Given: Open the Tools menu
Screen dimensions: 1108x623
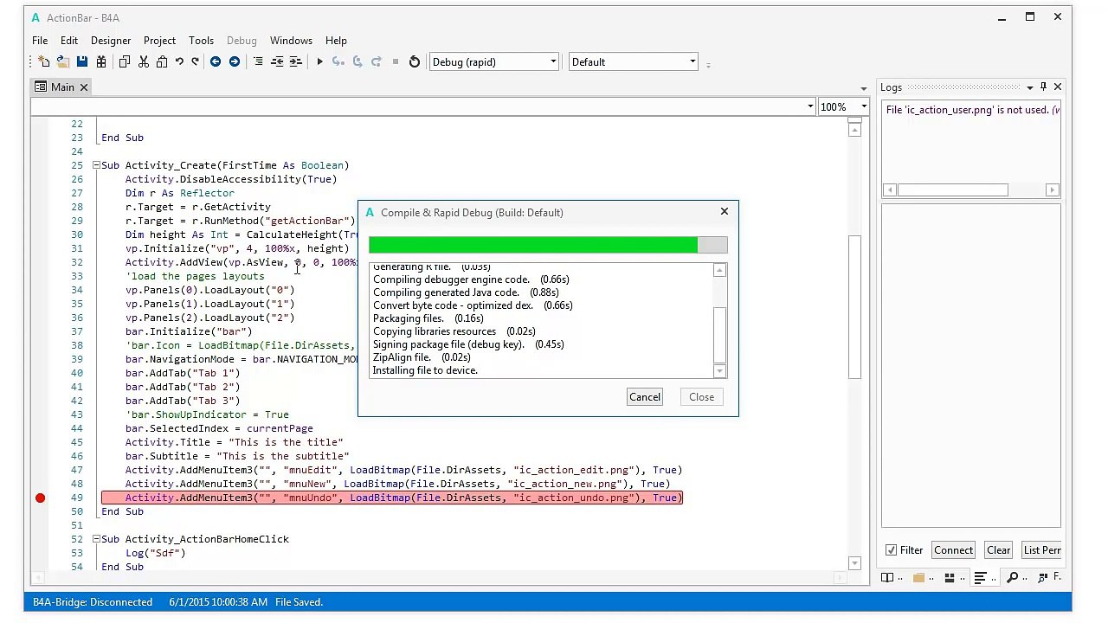Looking at the screenshot, I should click(x=201, y=41).
